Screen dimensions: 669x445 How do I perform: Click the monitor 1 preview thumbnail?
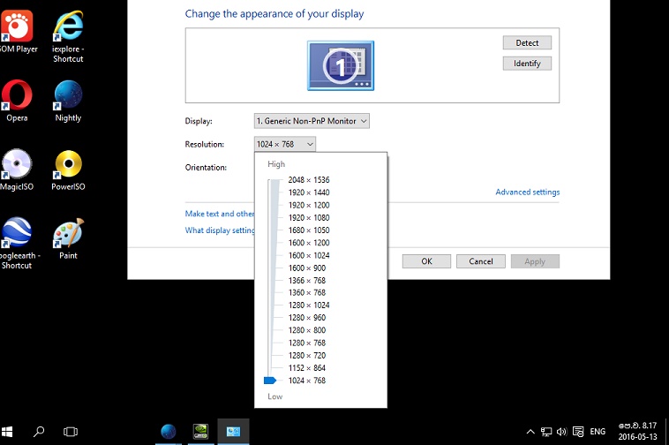341,65
